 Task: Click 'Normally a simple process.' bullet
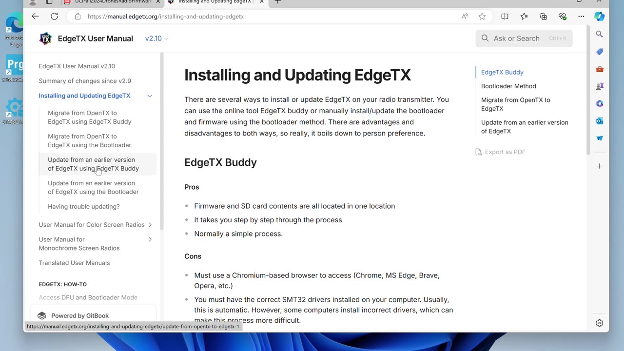tap(238, 234)
